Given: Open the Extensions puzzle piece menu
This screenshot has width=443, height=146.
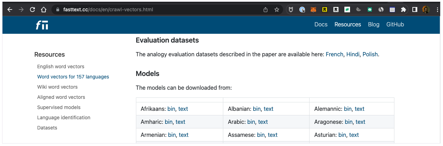Looking at the screenshot, I should [x=403, y=10].
